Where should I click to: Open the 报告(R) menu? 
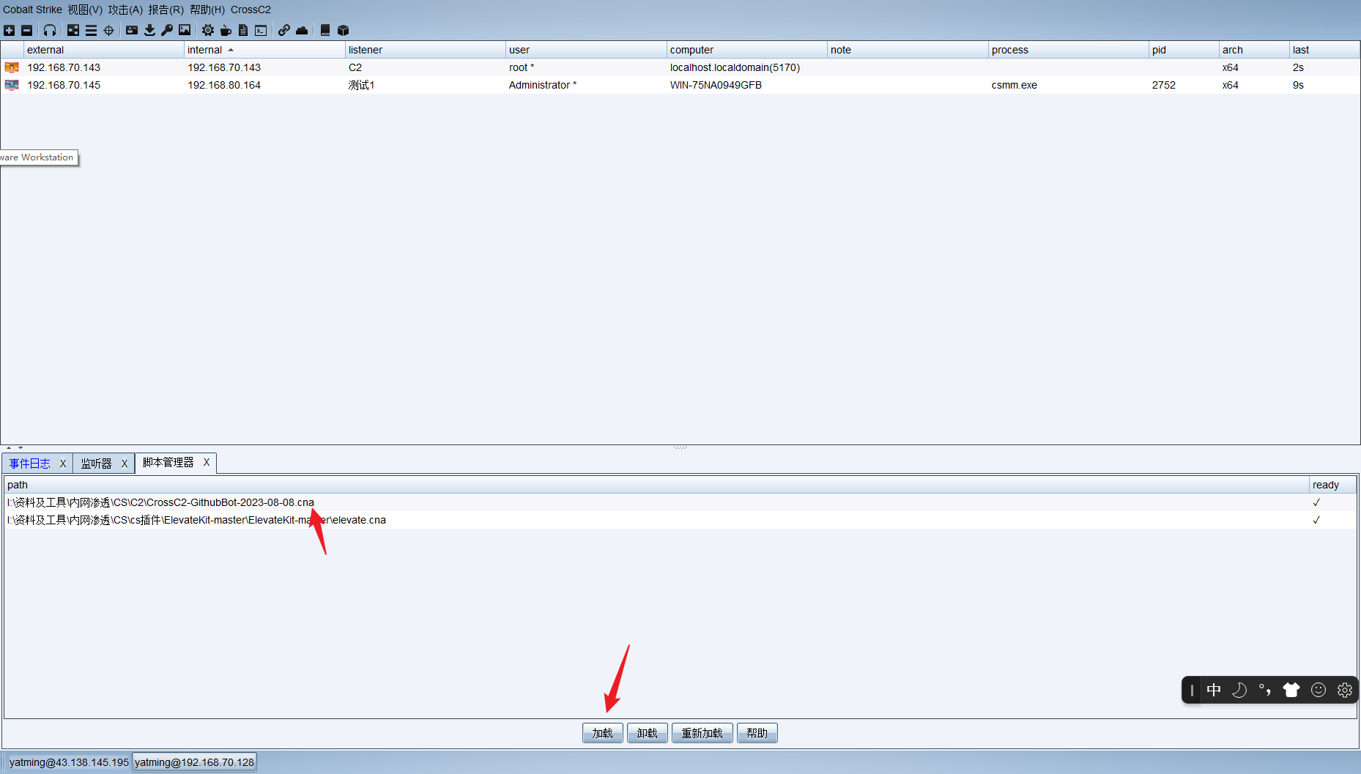pyautogui.click(x=166, y=10)
